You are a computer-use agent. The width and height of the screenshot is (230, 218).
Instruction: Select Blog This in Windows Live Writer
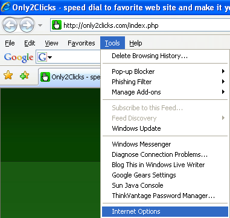165,165
